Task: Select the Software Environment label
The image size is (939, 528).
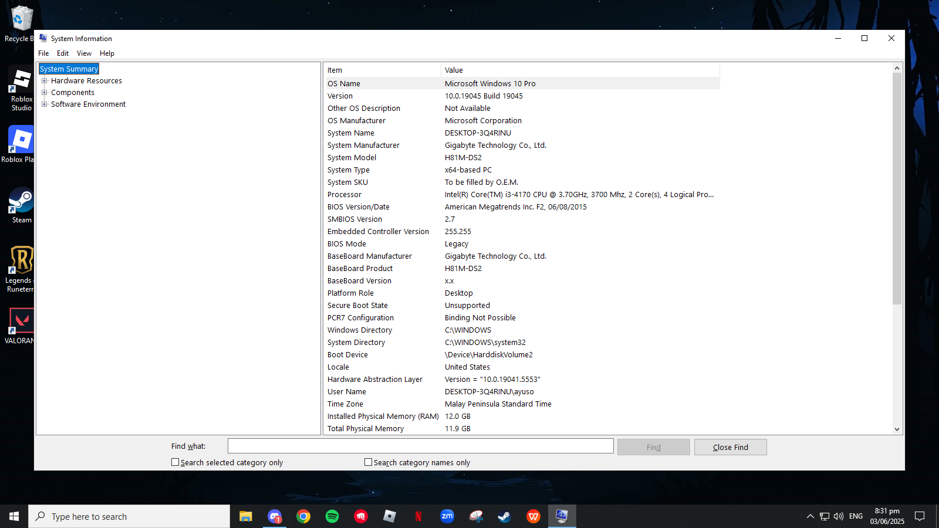Action: tap(88, 104)
